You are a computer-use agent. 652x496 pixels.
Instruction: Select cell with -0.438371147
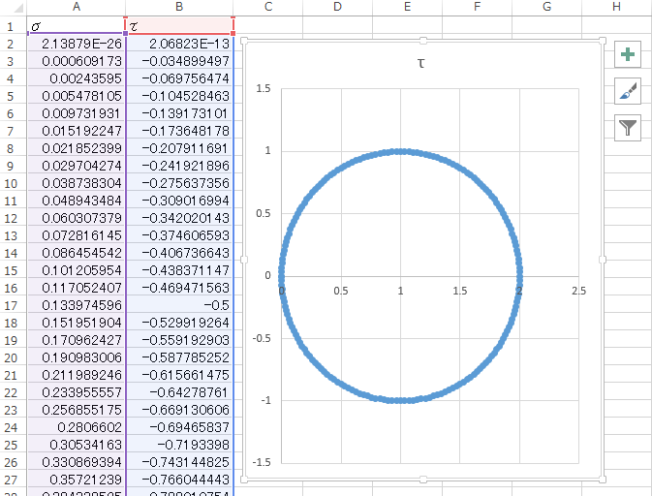179,270
